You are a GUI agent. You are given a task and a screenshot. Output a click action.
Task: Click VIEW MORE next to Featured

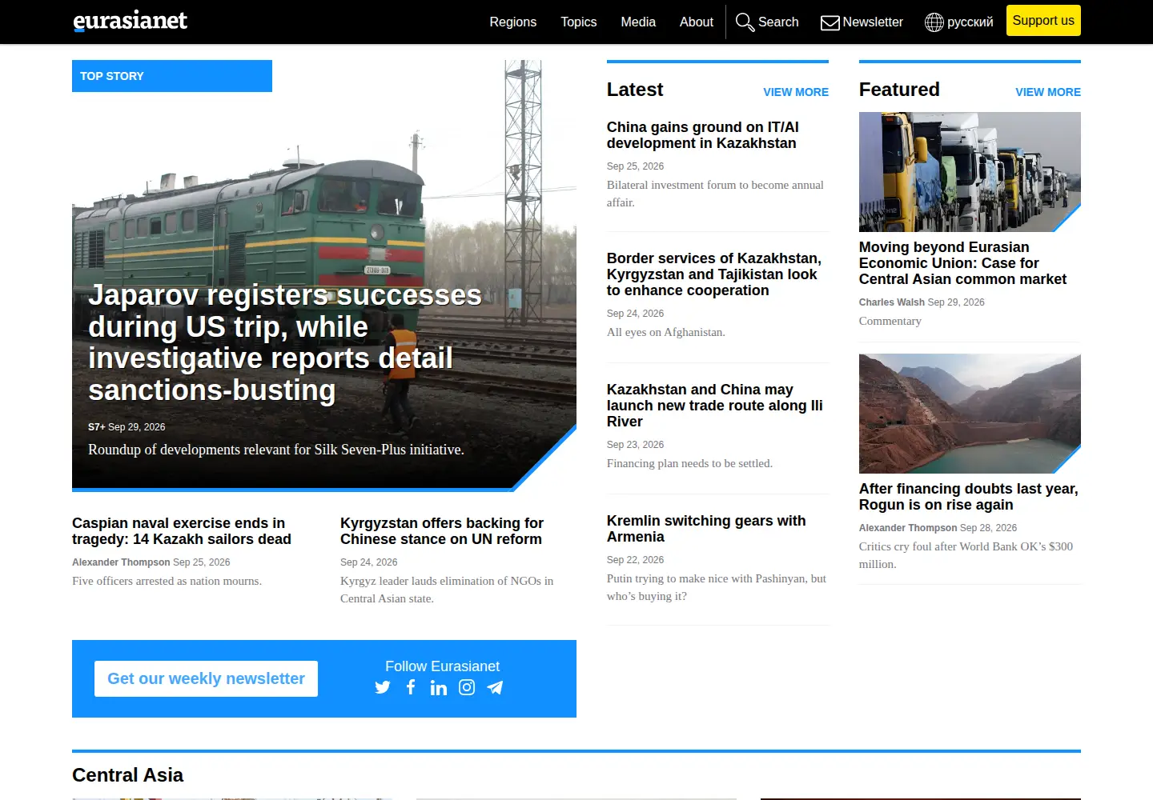pos(1048,92)
